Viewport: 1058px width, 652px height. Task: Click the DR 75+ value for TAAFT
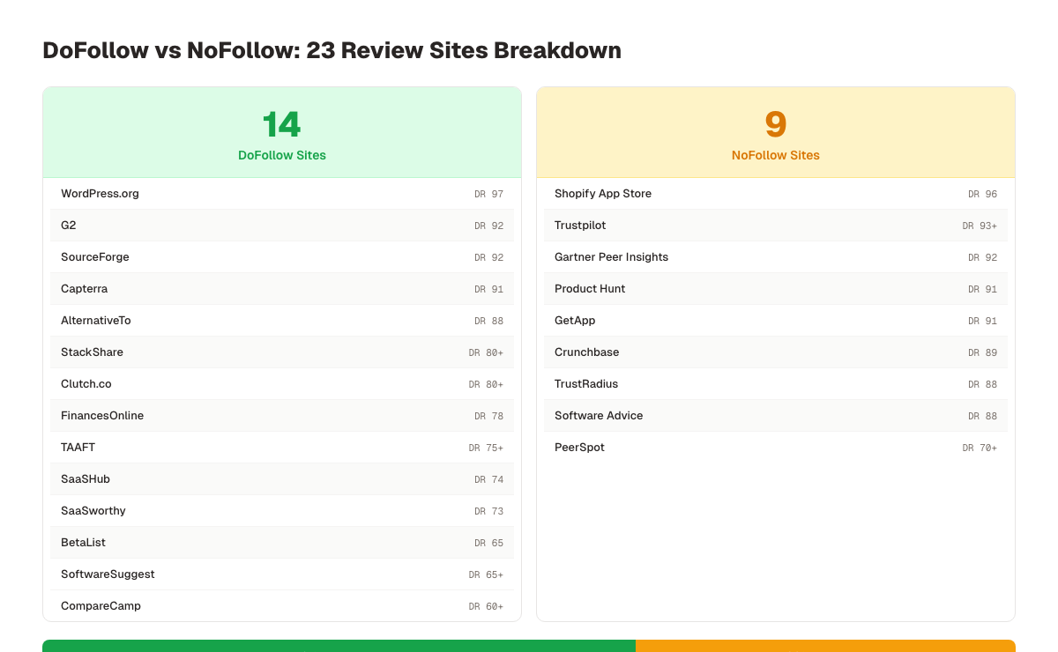(x=486, y=448)
